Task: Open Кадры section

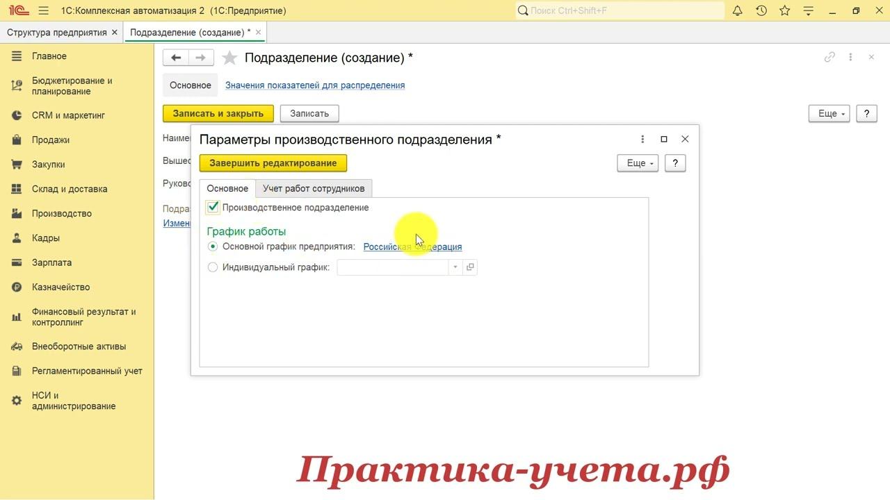Action: coord(46,238)
